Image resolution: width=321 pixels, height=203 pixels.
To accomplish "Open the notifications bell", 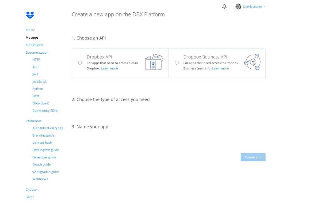I will tap(224, 6).
